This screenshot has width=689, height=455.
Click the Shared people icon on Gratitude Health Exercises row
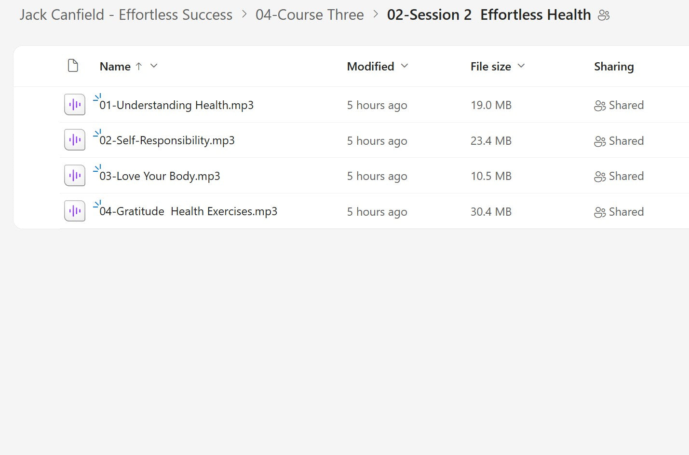pyautogui.click(x=599, y=211)
